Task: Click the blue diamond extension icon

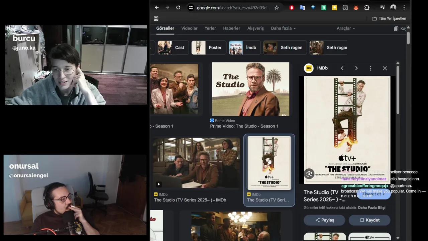Action: point(313,7)
